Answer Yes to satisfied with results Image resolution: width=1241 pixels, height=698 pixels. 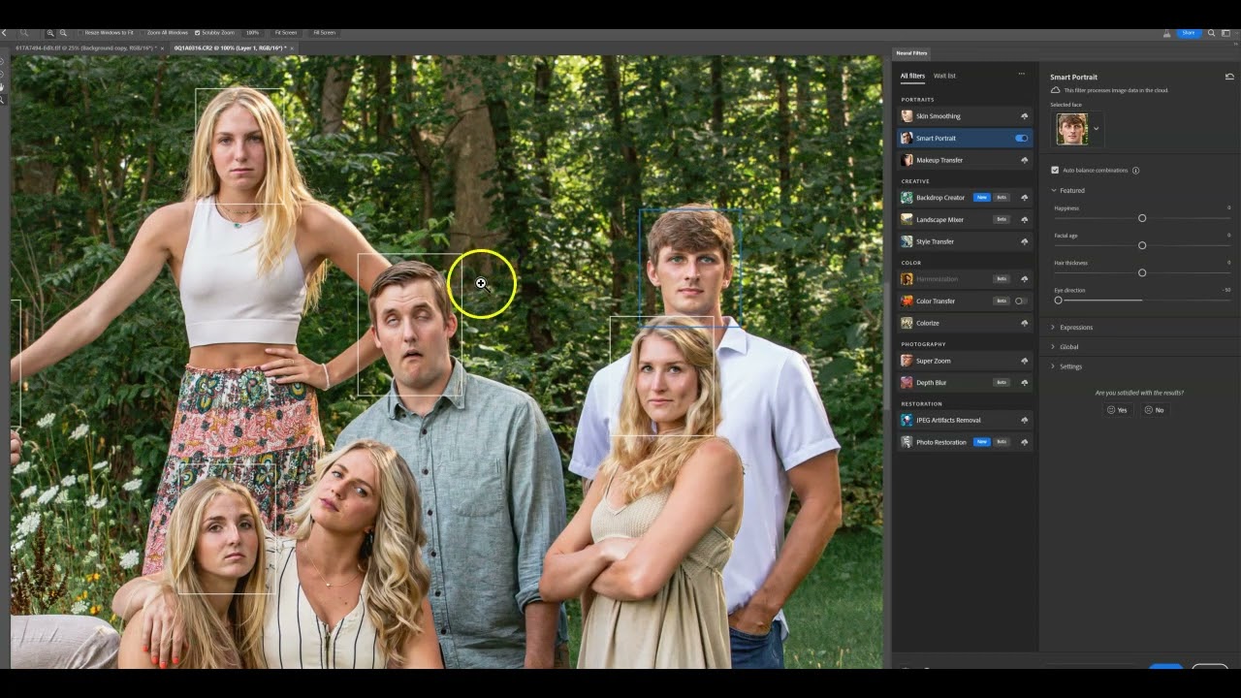click(1118, 410)
